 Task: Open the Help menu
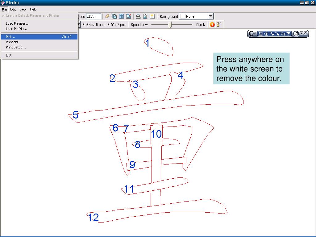tap(33, 9)
